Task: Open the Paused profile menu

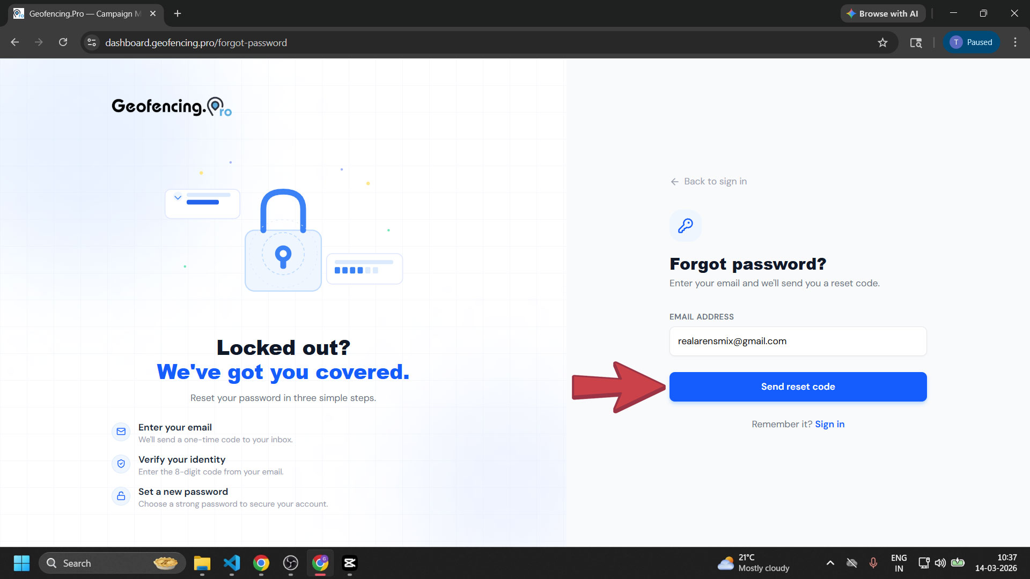Action: click(972, 42)
